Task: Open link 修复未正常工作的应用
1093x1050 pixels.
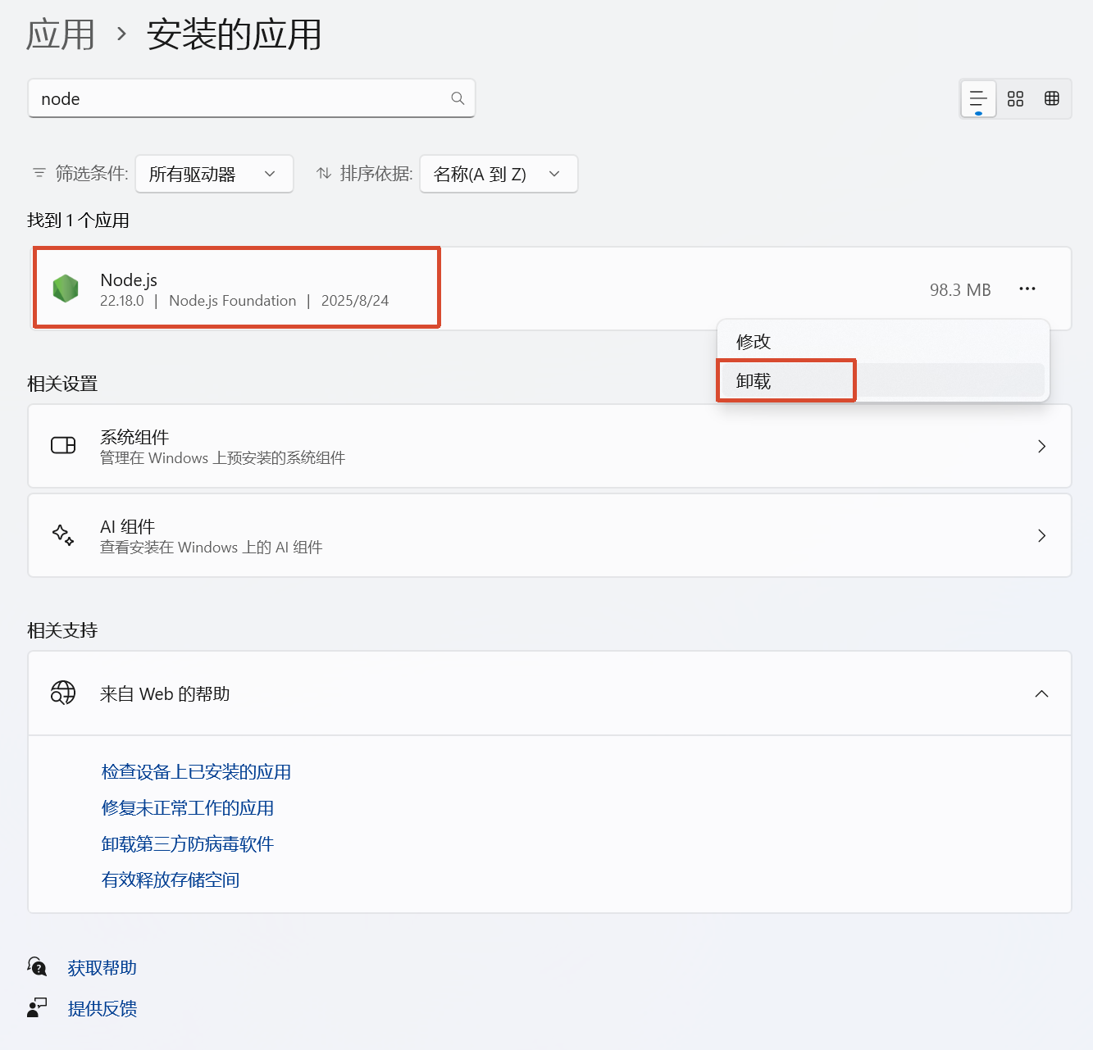Action: coord(188,807)
